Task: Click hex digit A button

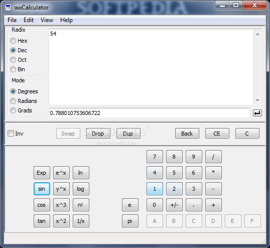Action: click(x=155, y=221)
